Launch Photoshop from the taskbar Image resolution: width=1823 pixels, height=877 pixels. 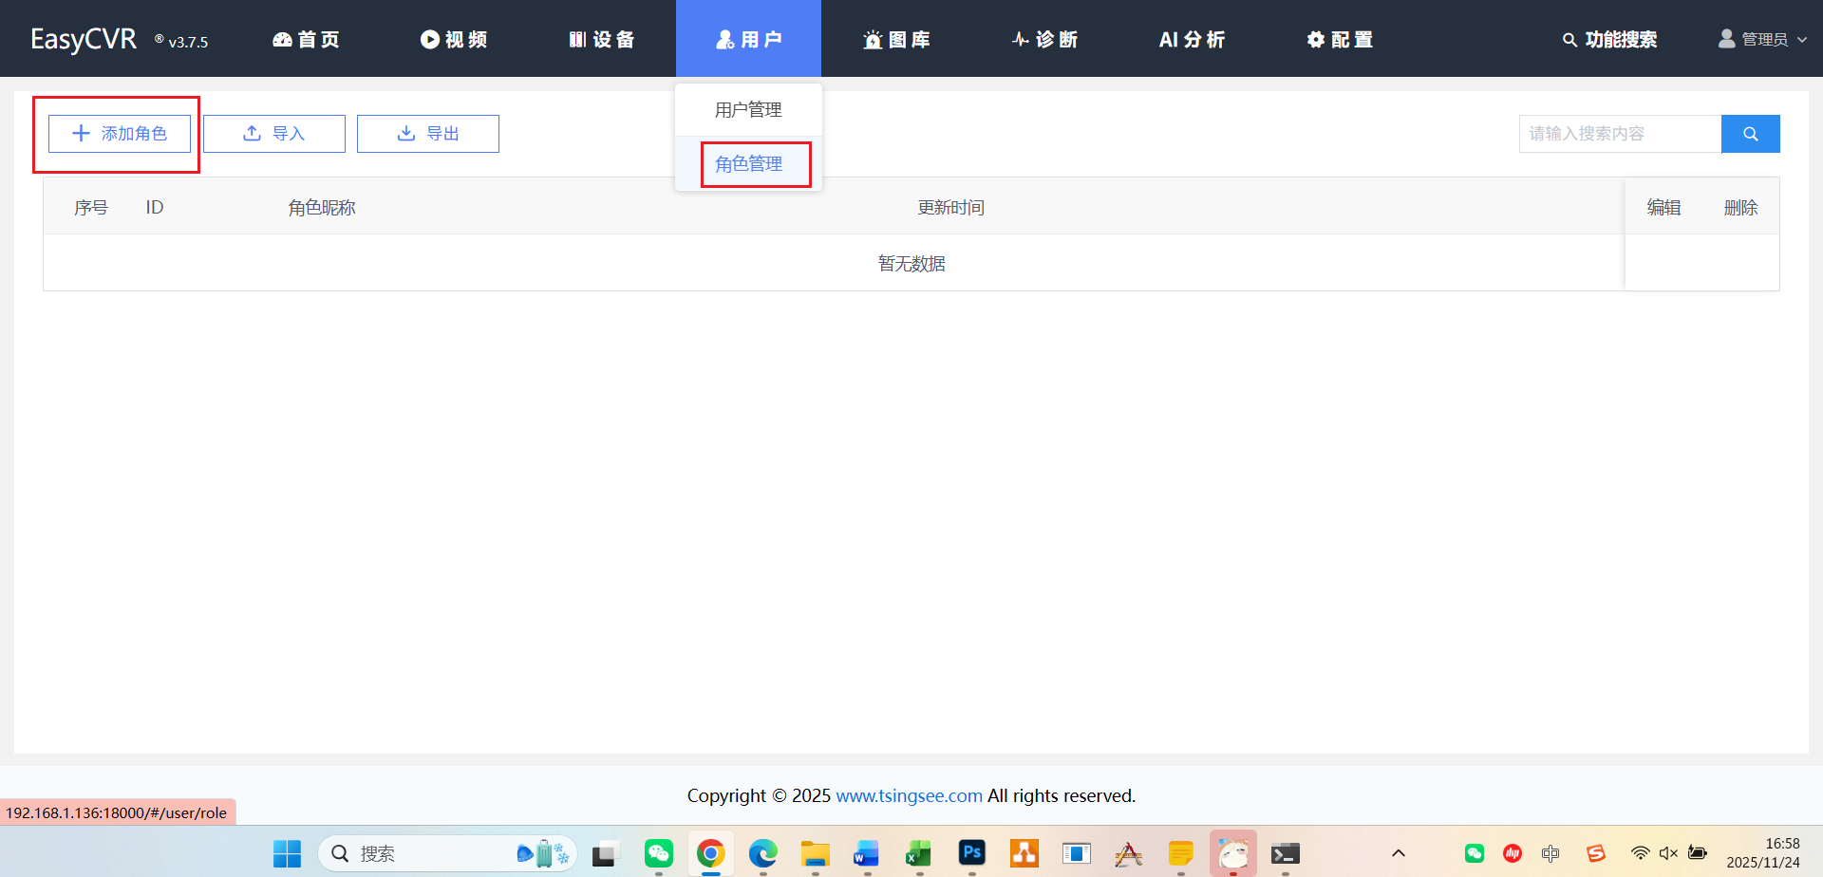coord(971,852)
